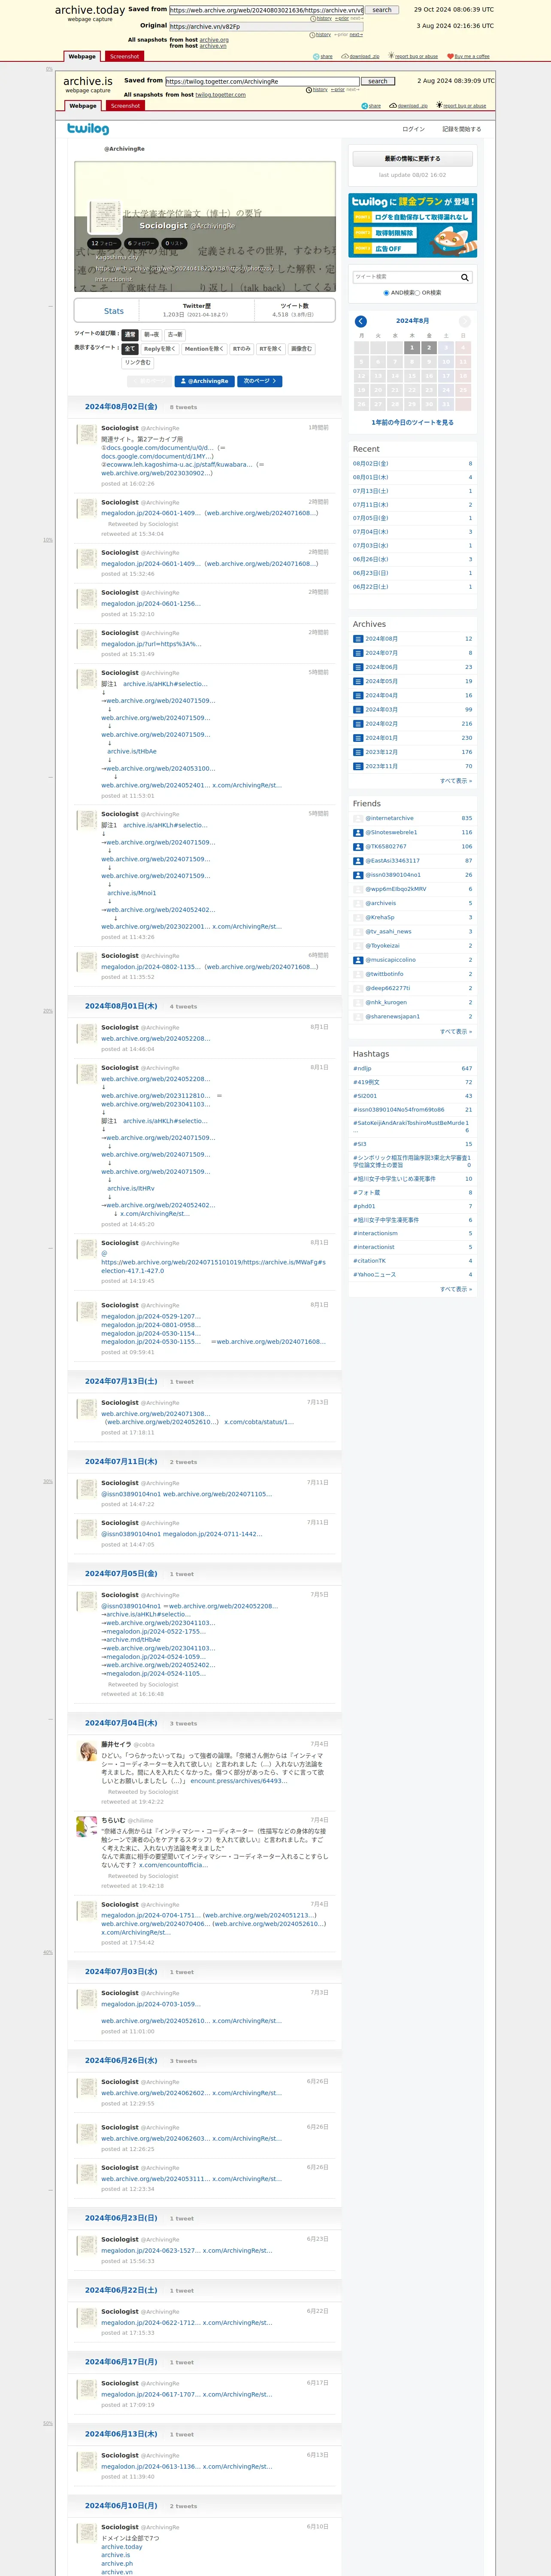This screenshot has height=2576, width=551.
Task: Click the 2024年03月 archive list icon
Action: click(358, 710)
